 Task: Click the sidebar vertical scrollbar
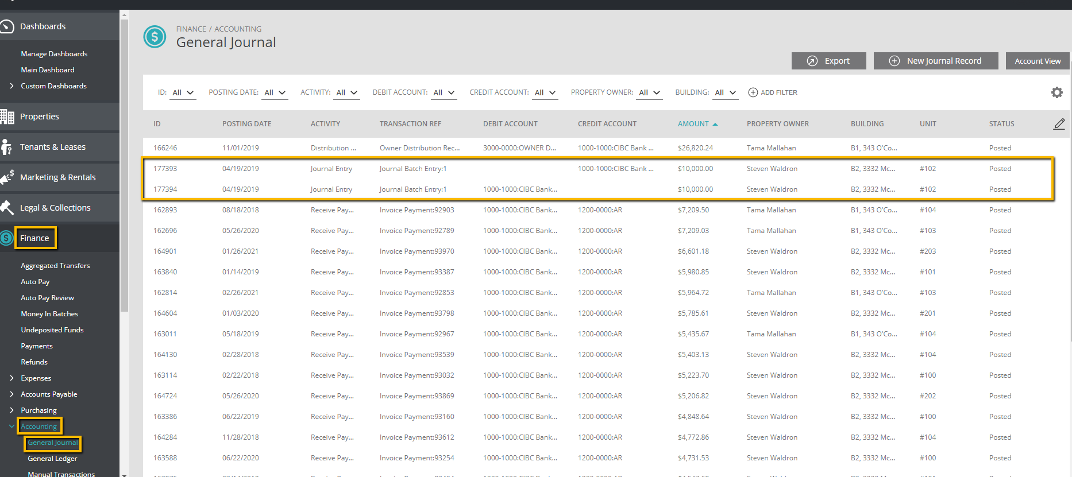pos(124,166)
